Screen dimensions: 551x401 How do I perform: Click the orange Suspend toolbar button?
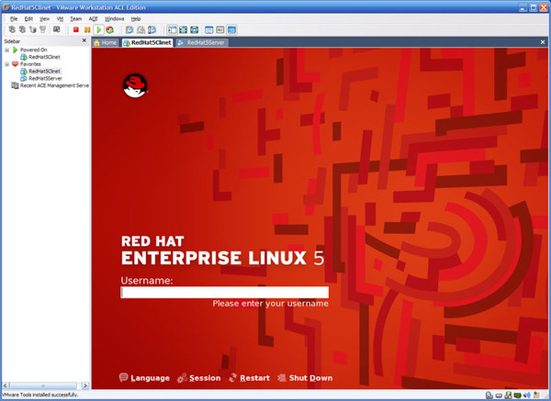tap(87, 30)
